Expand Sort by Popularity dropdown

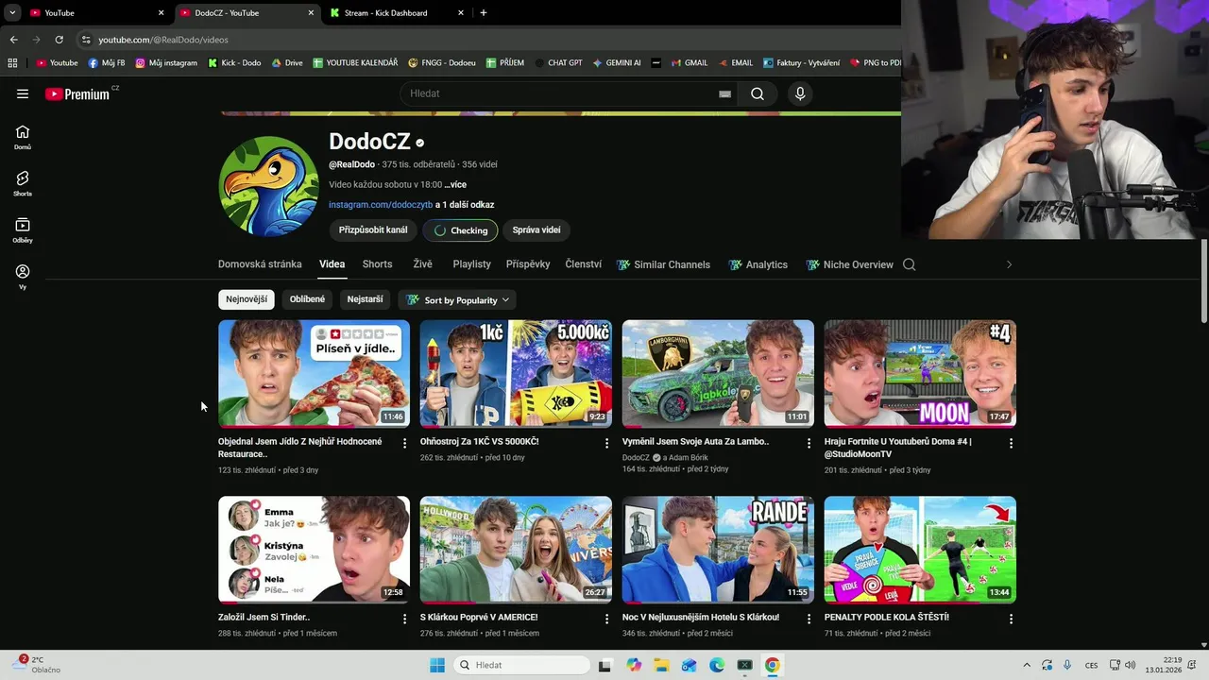(x=458, y=300)
